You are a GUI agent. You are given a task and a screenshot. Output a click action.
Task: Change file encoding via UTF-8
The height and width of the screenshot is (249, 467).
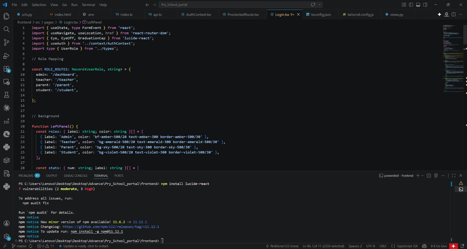(x=371, y=246)
